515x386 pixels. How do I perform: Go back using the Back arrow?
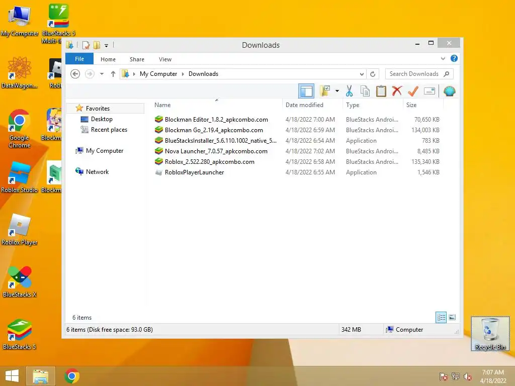click(x=75, y=74)
